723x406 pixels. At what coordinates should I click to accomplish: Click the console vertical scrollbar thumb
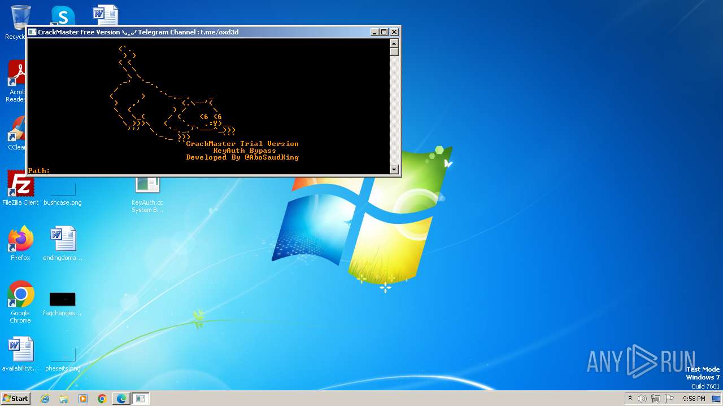click(x=394, y=51)
